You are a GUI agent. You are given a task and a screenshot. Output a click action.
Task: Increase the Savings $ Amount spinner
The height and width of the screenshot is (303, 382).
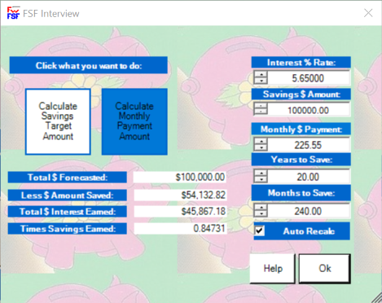tap(261, 106)
